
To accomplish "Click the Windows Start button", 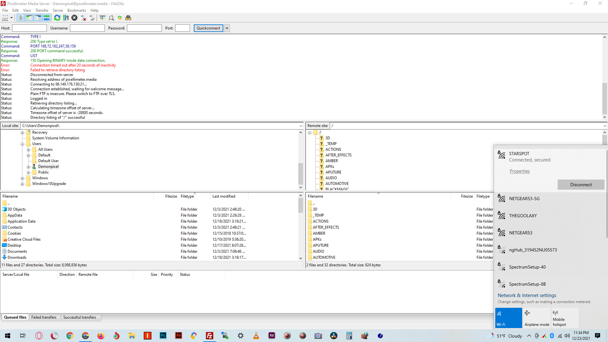I will pyautogui.click(x=8, y=336).
